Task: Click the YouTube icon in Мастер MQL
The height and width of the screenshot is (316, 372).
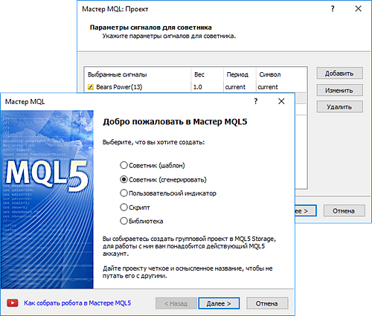Action: tap(13, 303)
